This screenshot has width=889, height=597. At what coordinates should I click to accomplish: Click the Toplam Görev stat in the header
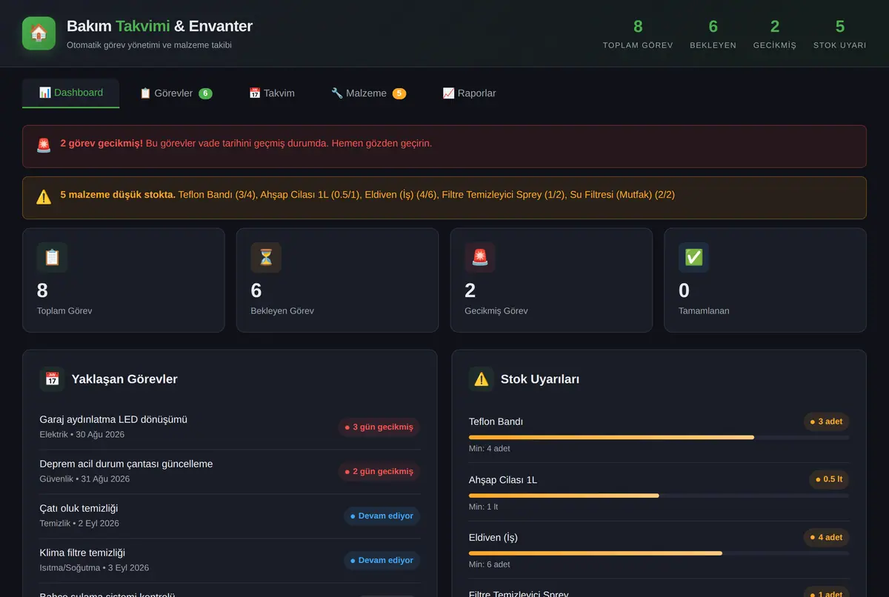coord(638,34)
